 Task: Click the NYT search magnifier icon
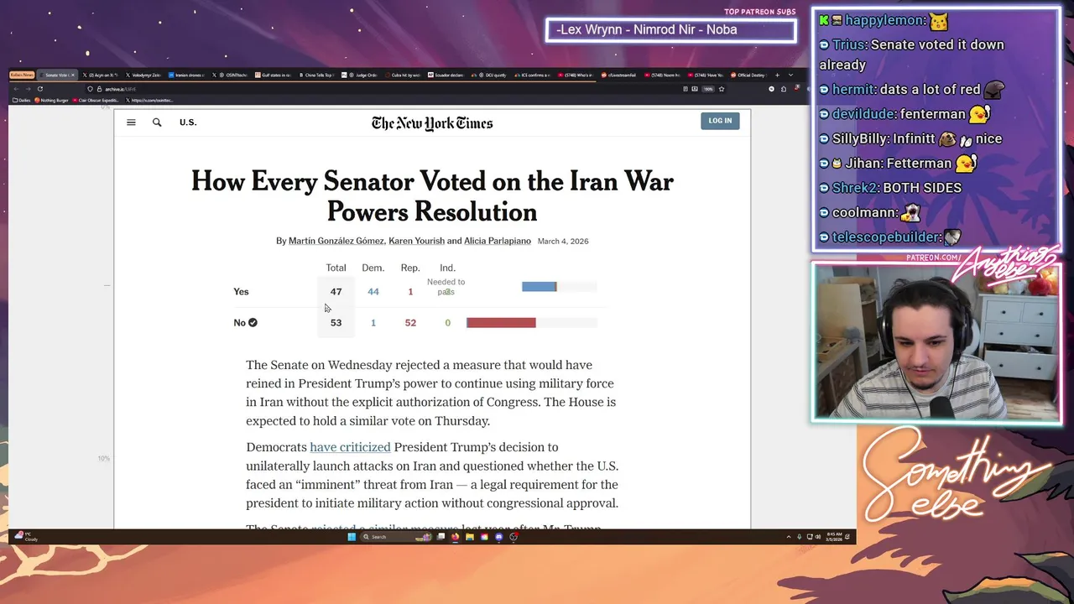click(157, 122)
